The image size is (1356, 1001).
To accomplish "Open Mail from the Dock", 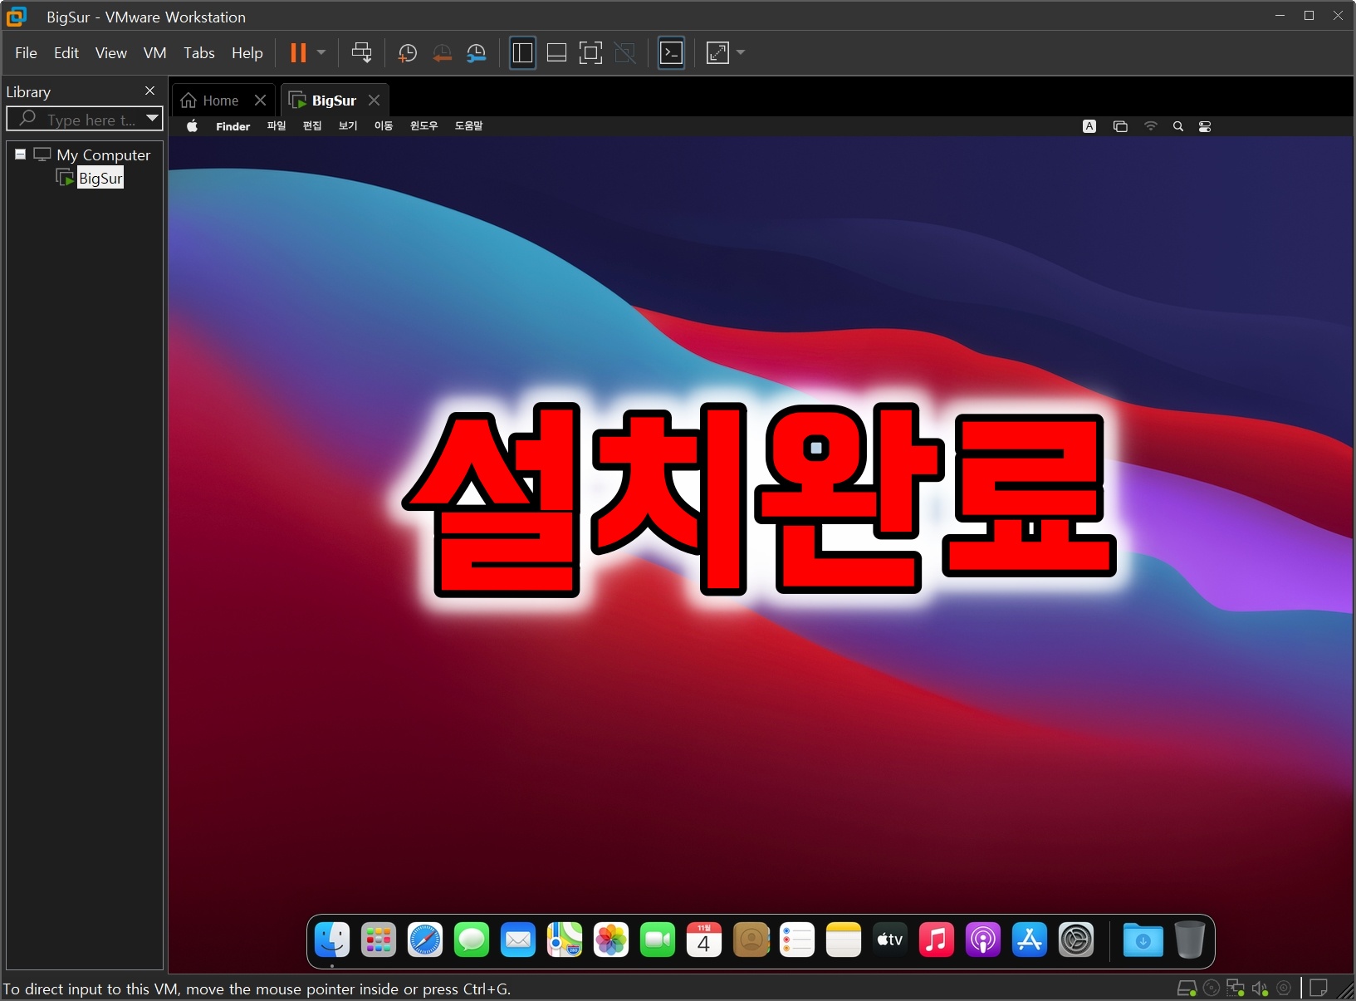I will tap(518, 940).
